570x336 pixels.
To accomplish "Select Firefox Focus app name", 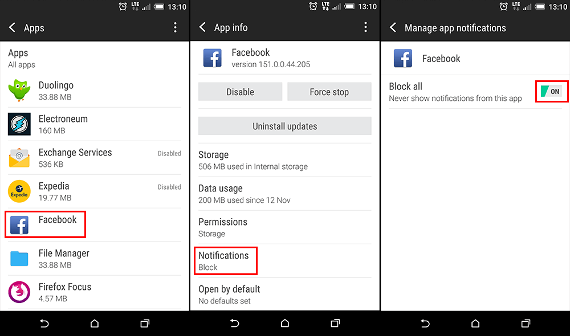I will [65, 286].
